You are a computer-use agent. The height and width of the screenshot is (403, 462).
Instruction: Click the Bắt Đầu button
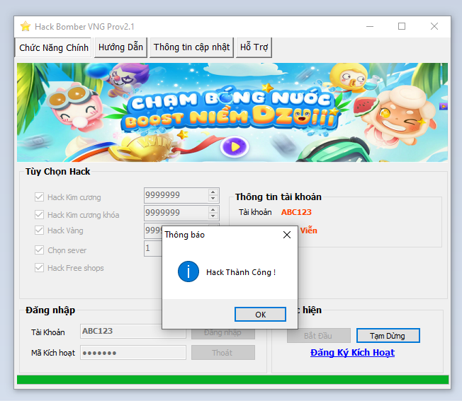pos(318,335)
